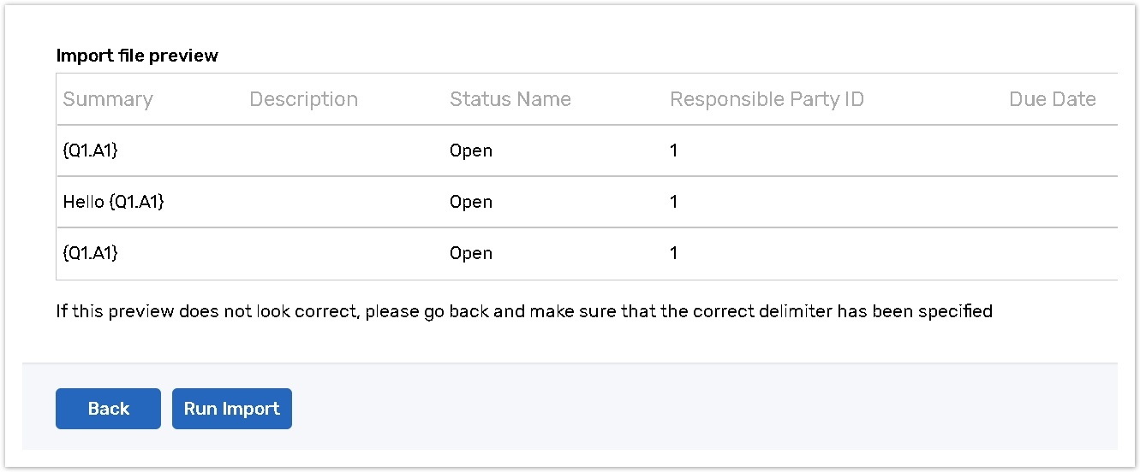
Task: Select Responsible Party value in Hello row
Action: pos(674,203)
